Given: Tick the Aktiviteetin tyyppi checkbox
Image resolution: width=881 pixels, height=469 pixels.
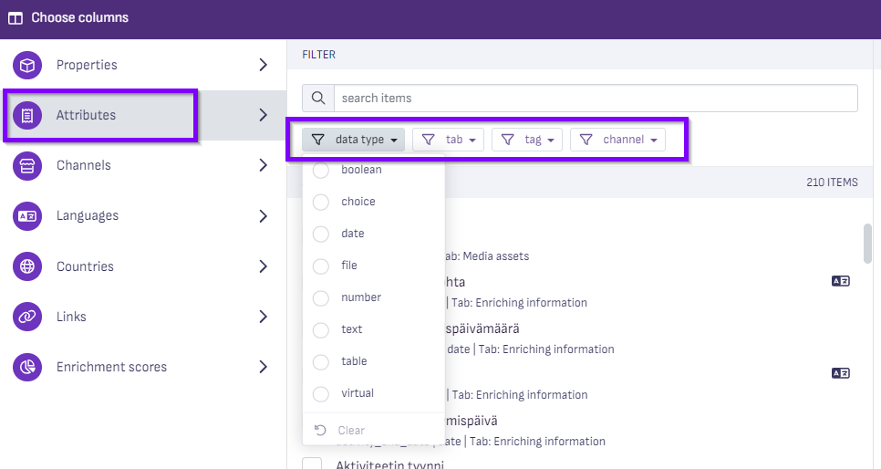Looking at the screenshot, I should 312,464.
